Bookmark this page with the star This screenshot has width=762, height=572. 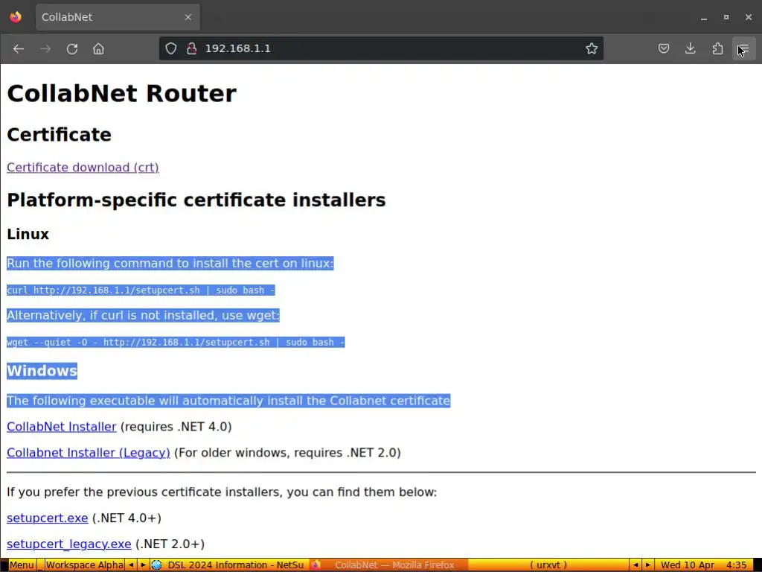pyautogui.click(x=592, y=48)
